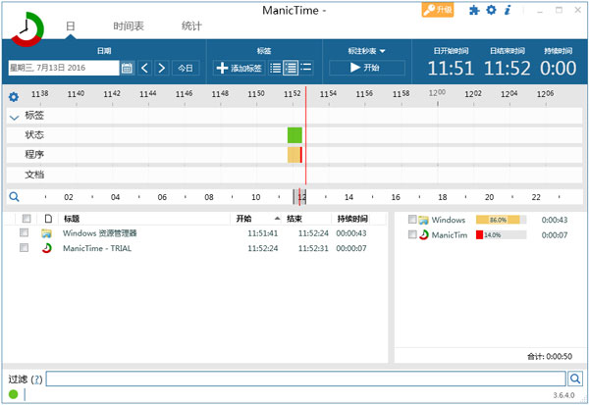Open the 标注秒表 dropdown arrow

(383, 51)
